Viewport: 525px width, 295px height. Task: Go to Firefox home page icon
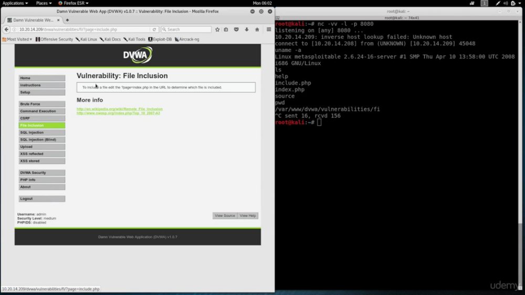[x=257, y=29]
